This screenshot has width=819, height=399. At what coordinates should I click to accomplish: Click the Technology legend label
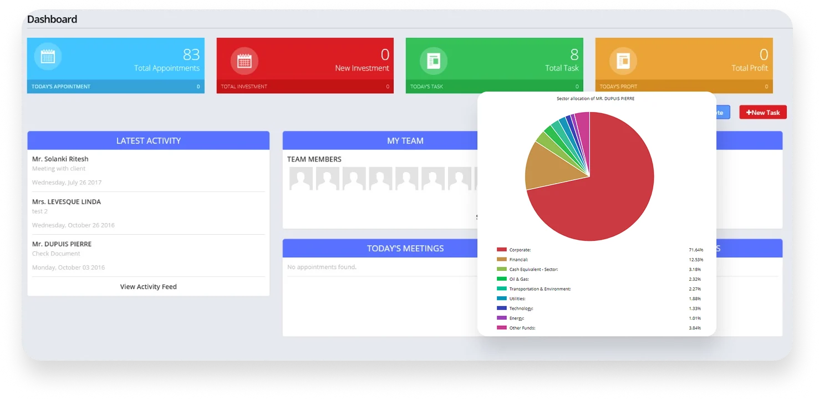click(x=521, y=309)
